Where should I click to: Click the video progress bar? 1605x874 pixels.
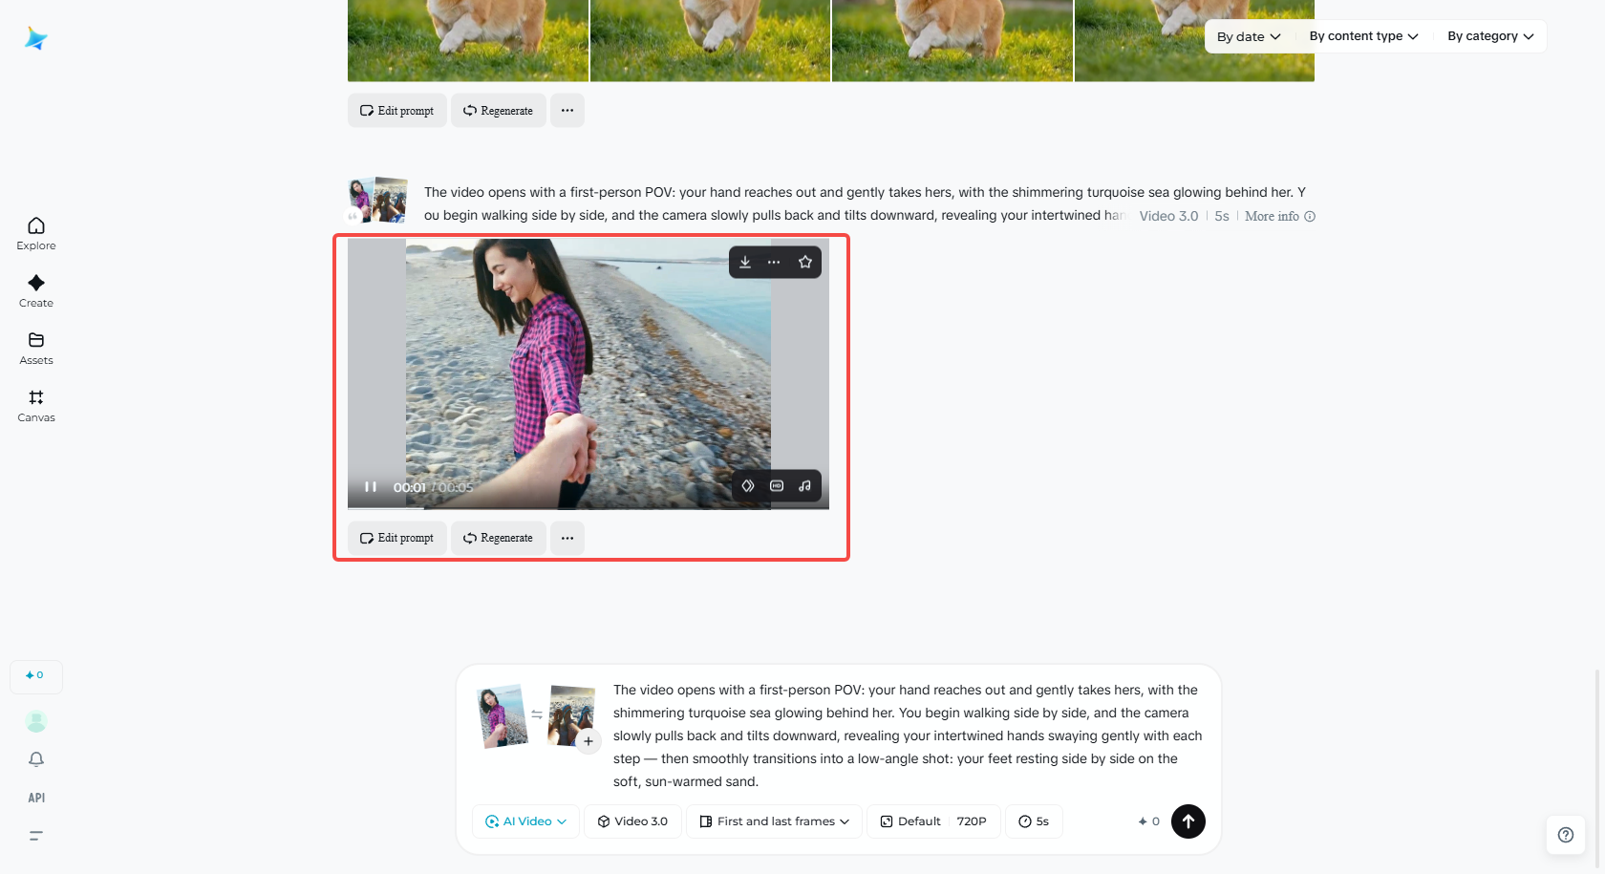coord(588,508)
